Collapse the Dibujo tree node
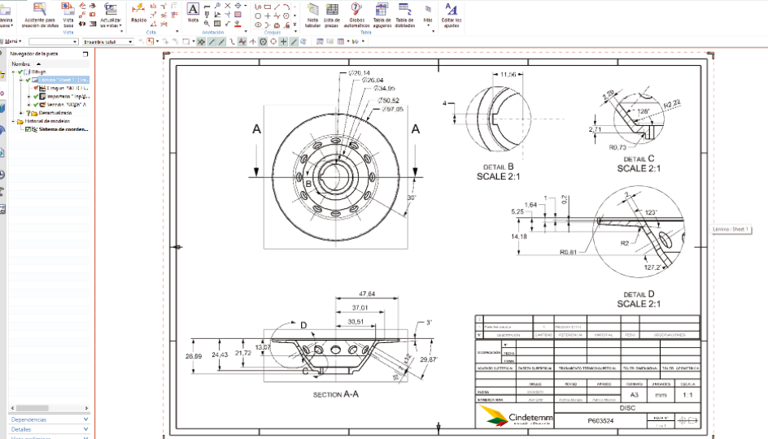 pyautogui.click(x=15, y=72)
